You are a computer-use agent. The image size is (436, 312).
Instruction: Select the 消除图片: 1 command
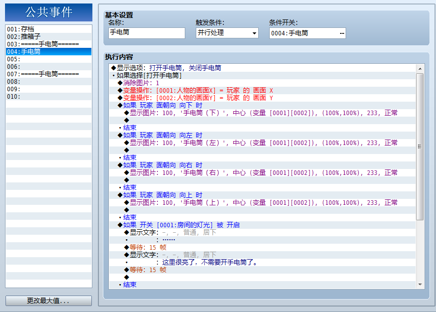pyautogui.click(x=263, y=83)
